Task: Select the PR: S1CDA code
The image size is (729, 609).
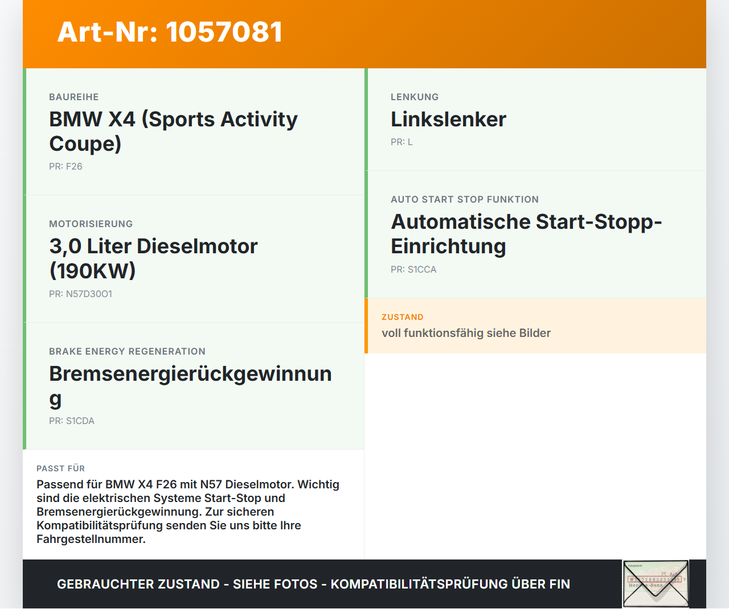Action: (x=72, y=421)
